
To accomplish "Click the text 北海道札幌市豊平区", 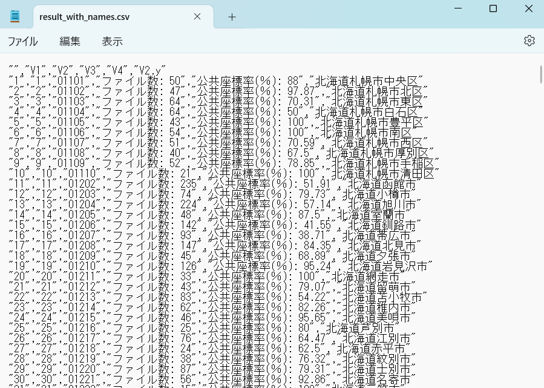I will click(372, 122).
